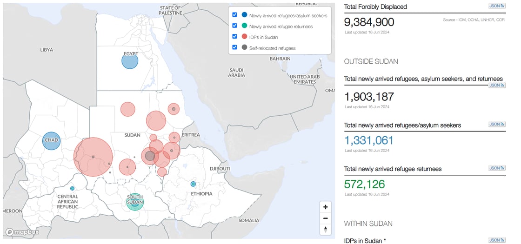Viewport: 521px width, 244px height.
Task: Open JSON feed for newly arrived refugees/asylum seekers
Action: (x=496, y=125)
